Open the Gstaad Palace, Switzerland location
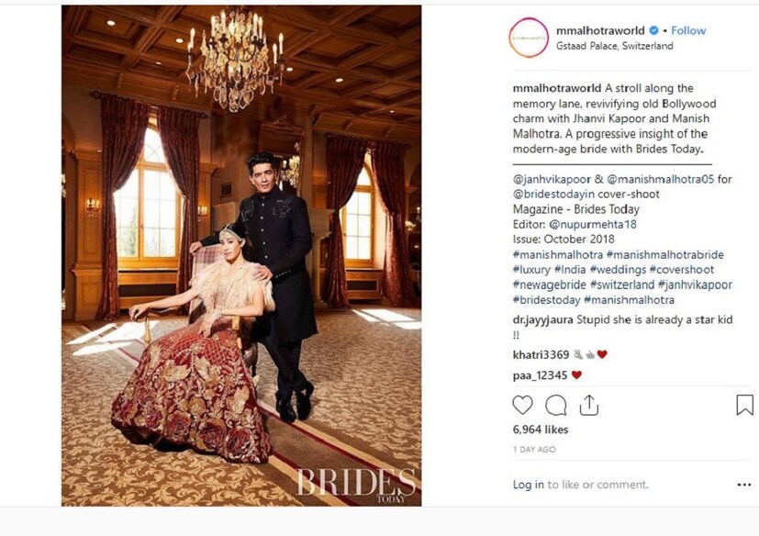Screen dimensions: 759x536 614,46
